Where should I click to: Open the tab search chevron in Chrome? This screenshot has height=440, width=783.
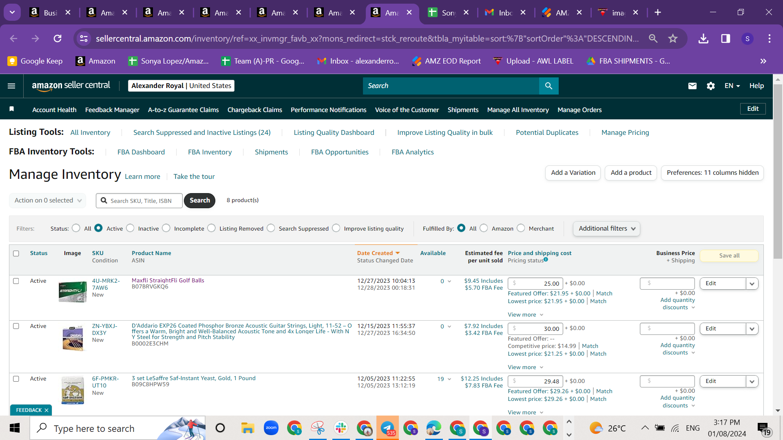coord(12,13)
